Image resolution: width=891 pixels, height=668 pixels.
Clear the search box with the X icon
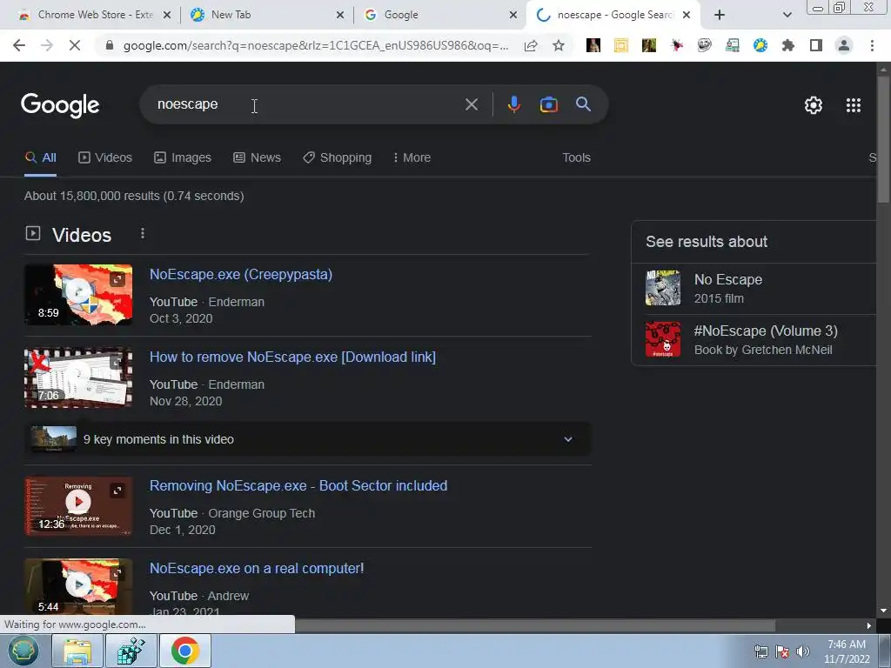[x=471, y=104]
